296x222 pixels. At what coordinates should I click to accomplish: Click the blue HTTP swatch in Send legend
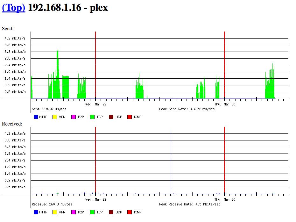coord(36,117)
